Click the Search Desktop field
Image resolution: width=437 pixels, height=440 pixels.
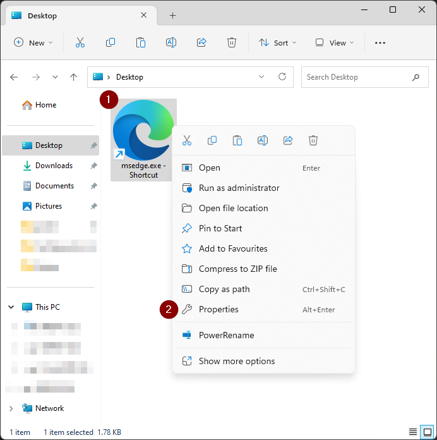pos(364,77)
